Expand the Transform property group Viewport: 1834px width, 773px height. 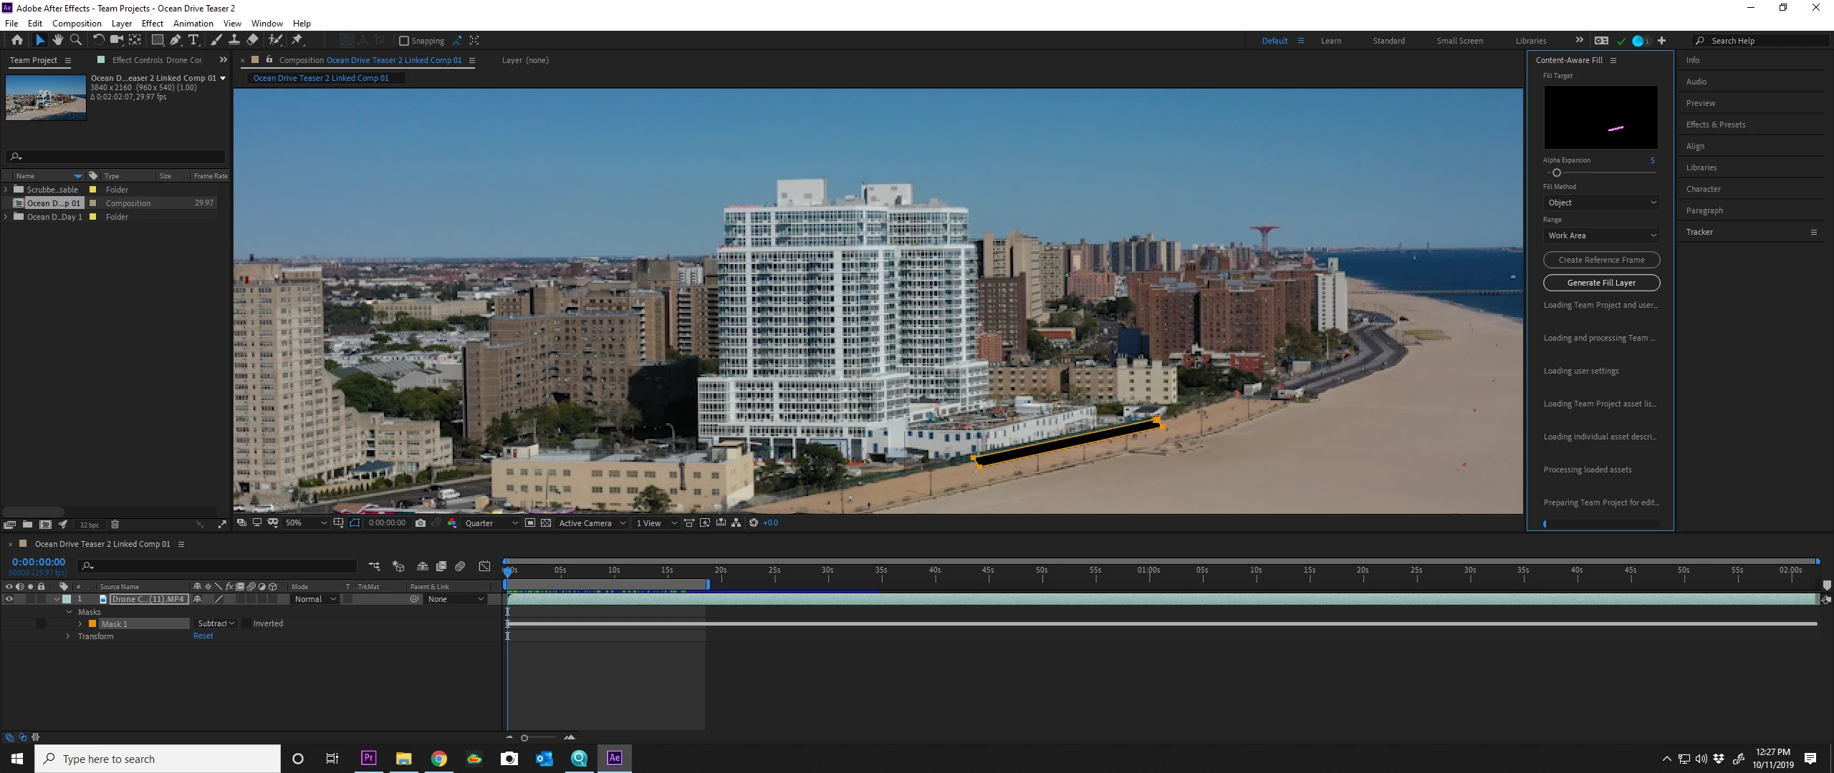[x=68, y=636]
